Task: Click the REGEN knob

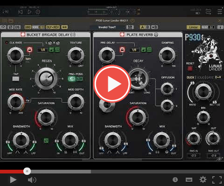Action: pyautogui.click(x=46, y=79)
